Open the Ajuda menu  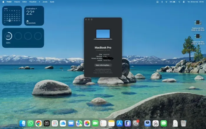click(52, 2)
